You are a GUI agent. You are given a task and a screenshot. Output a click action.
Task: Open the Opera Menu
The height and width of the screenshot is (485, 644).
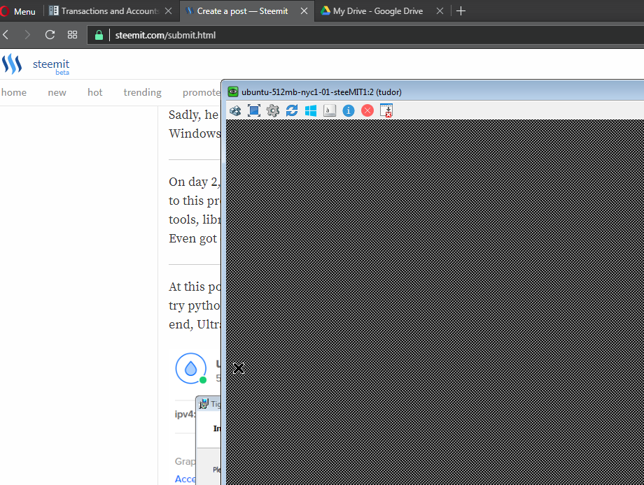(18, 11)
